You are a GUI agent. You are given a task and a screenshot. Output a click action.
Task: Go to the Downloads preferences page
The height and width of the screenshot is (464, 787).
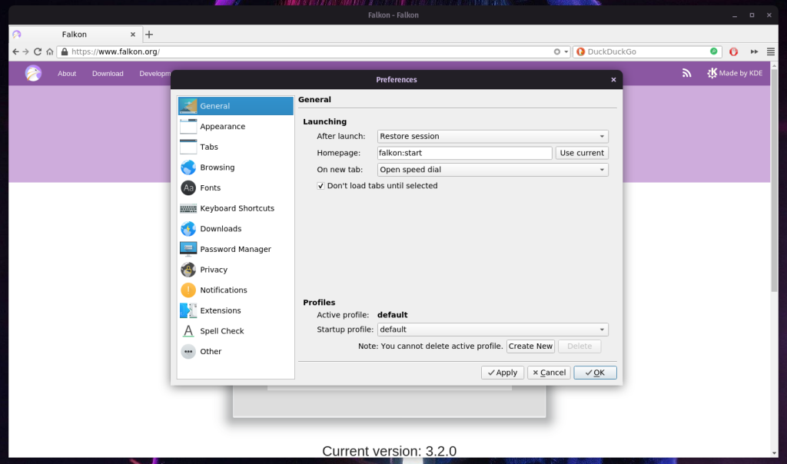220,229
